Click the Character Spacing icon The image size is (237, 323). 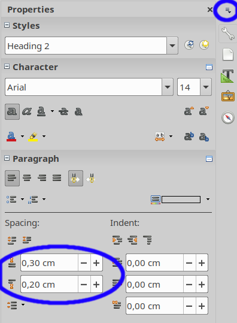tap(160, 137)
